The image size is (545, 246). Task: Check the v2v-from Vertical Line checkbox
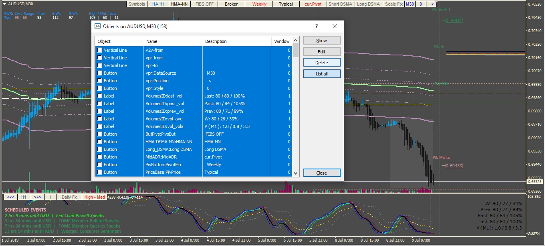(x=99, y=50)
